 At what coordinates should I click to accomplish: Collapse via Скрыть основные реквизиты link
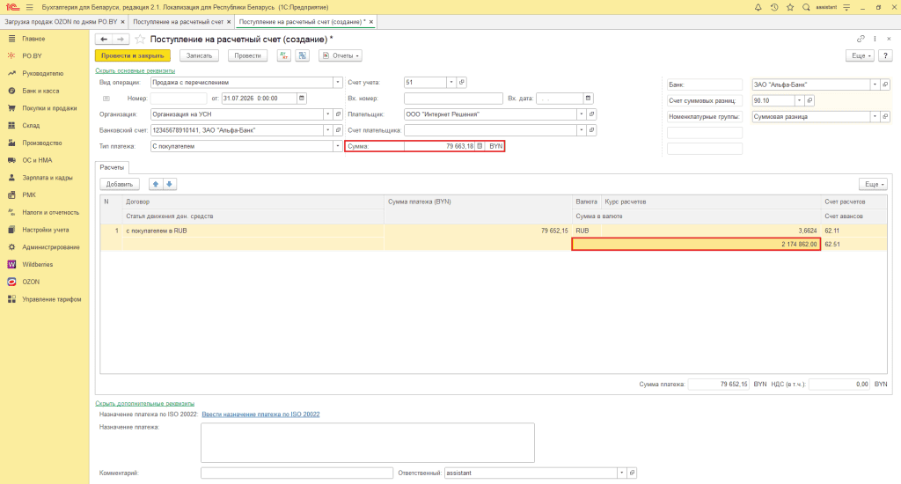(x=135, y=70)
